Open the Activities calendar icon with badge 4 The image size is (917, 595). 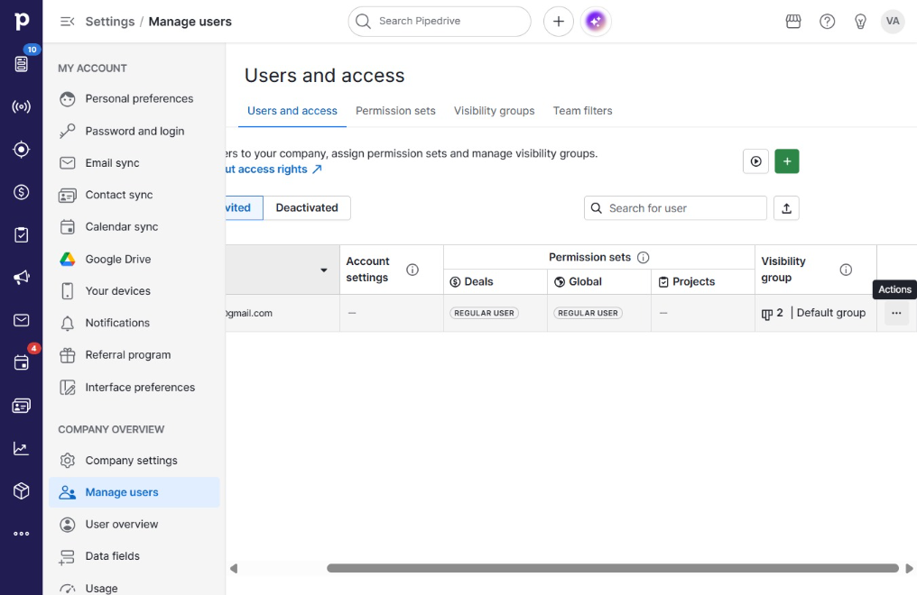tap(21, 362)
